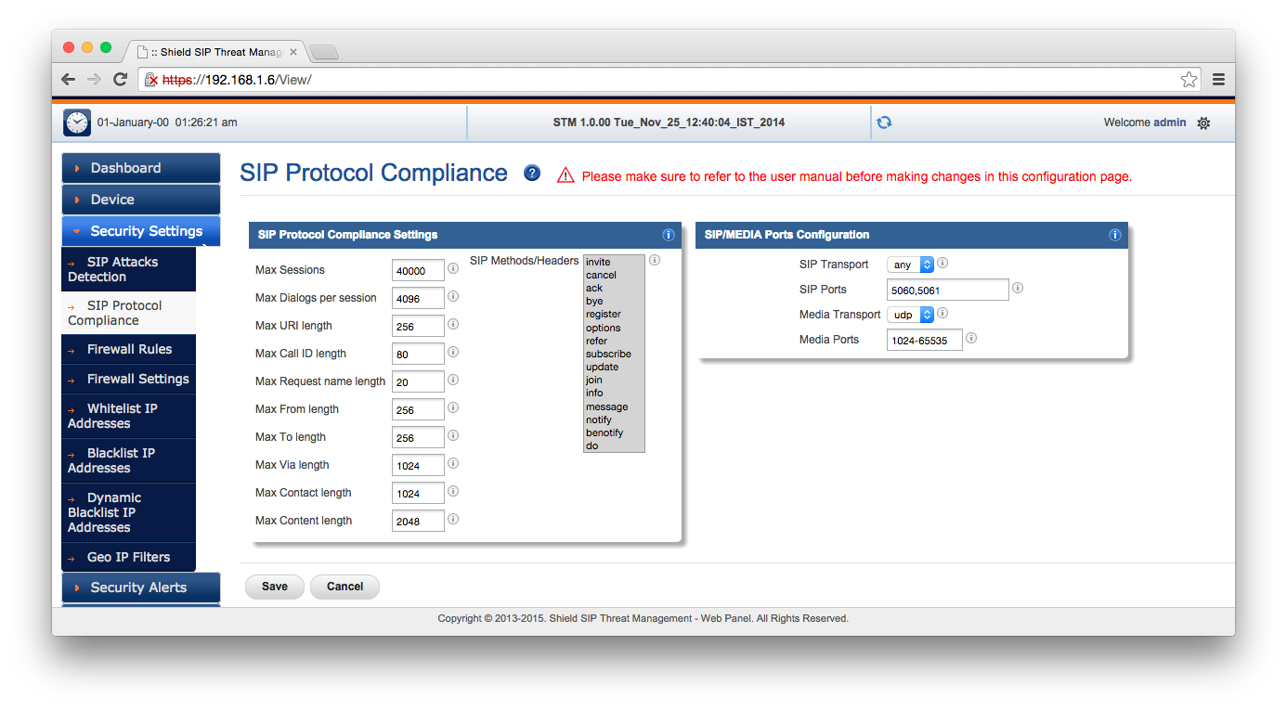Select Whitelist IP Addresses menu item

122,416
